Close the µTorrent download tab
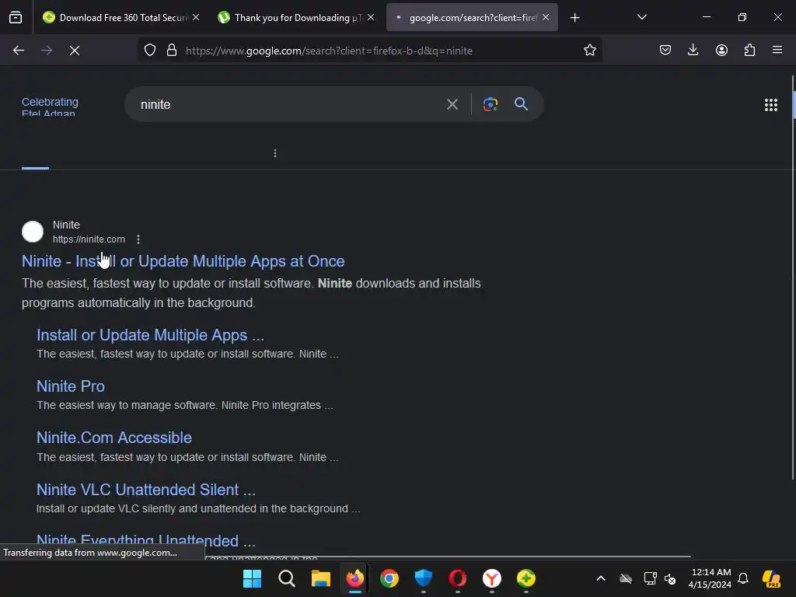The image size is (796, 597). point(371,17)
